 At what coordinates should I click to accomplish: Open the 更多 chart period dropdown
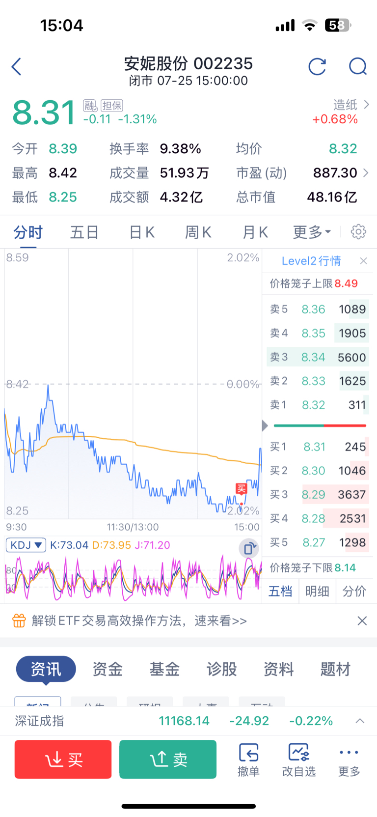pyautogui.click(x=312, y=232)
